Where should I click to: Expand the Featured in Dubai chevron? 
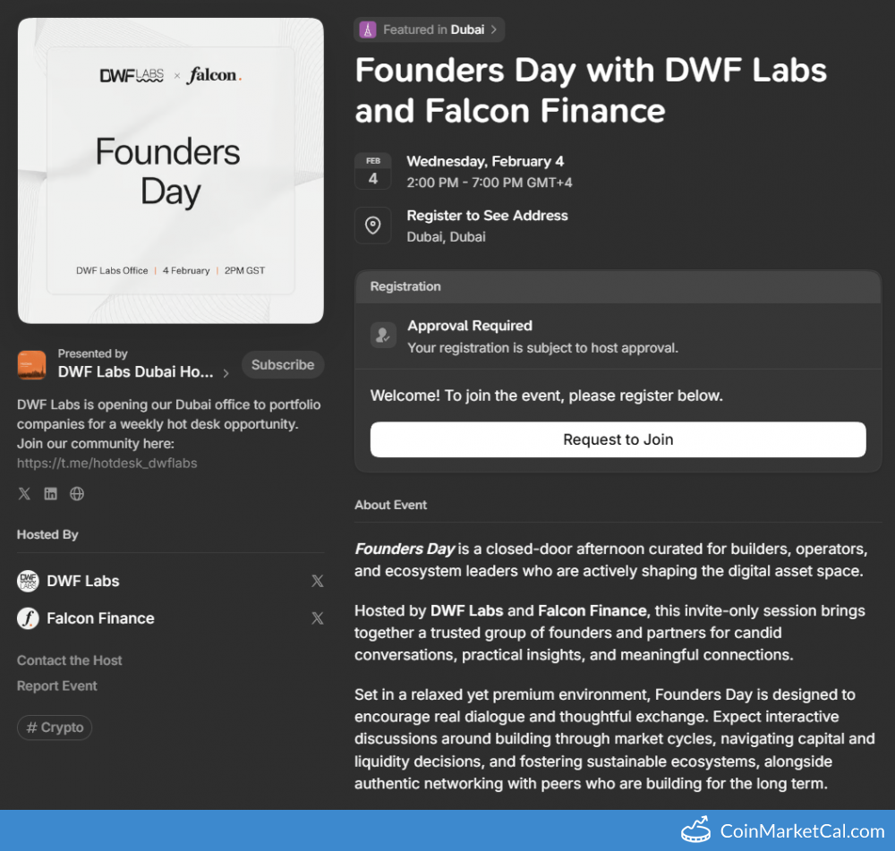(493, 30)
